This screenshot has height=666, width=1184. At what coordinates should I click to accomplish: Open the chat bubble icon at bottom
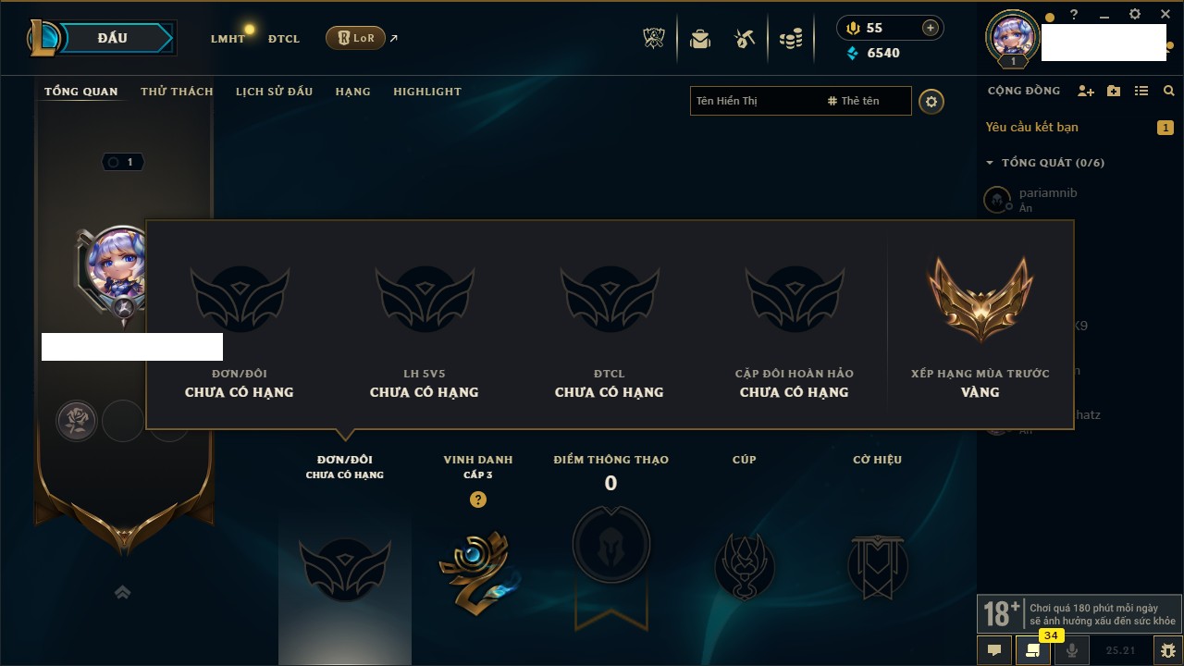tap(994, 650)
